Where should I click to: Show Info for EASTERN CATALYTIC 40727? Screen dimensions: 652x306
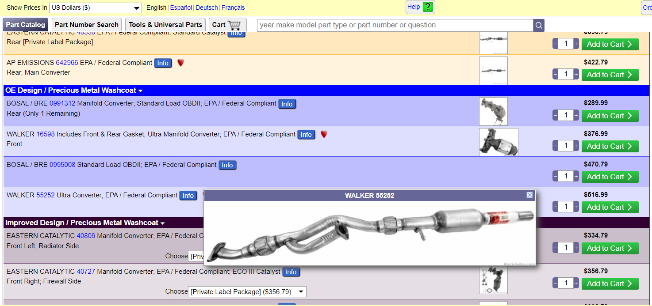[x=291, y=272]
